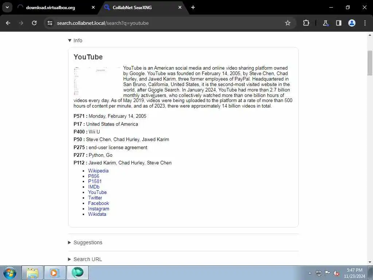This screenshot has height=280, width=373.
Task: Toggle the browser side panel icon
Action: 339,23
